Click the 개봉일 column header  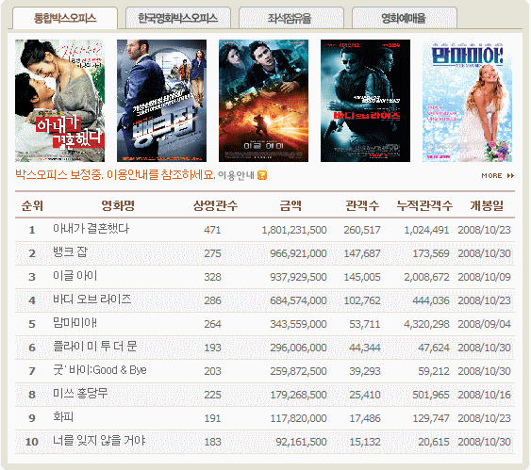[487, 205]
